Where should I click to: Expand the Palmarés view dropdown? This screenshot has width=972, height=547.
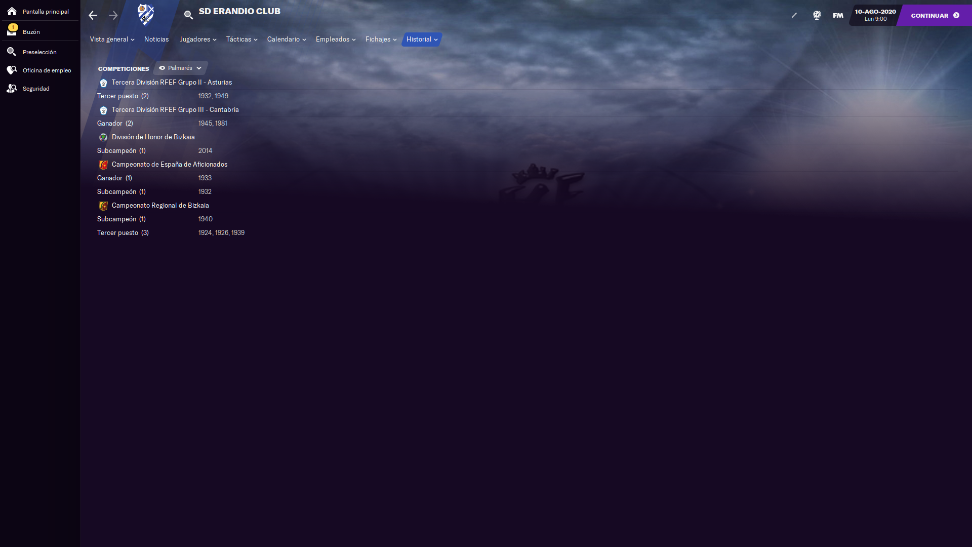(180, 68)
